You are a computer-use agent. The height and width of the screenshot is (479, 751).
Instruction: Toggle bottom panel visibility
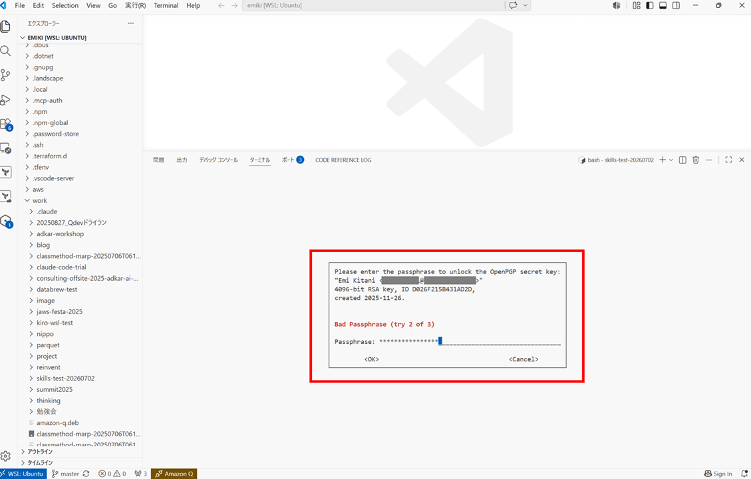[663, 6]
